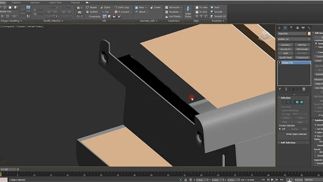Apply MSmooth subdivision
This screenshot has height=182, width=323.
pyautogui.click(x=172, y=8)
